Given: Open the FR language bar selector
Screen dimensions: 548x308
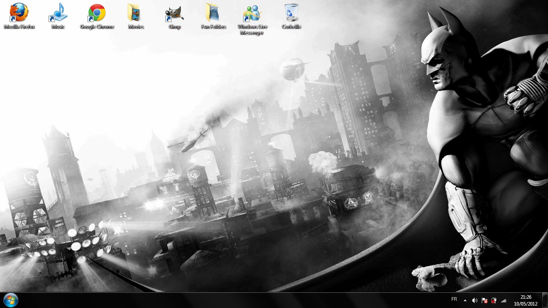Looking at the screenshot, I should [454, 299].
